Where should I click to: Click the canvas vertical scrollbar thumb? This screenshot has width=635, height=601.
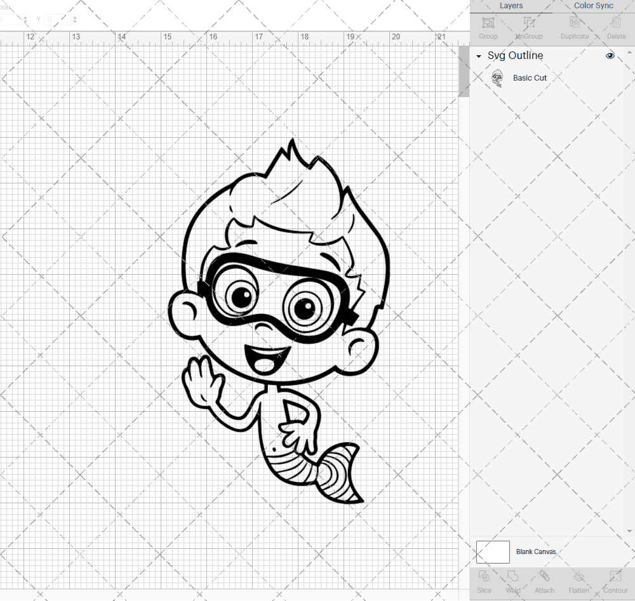pos(464,71)
